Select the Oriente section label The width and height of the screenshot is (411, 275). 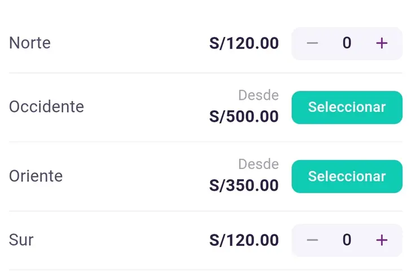coord(36,176)
